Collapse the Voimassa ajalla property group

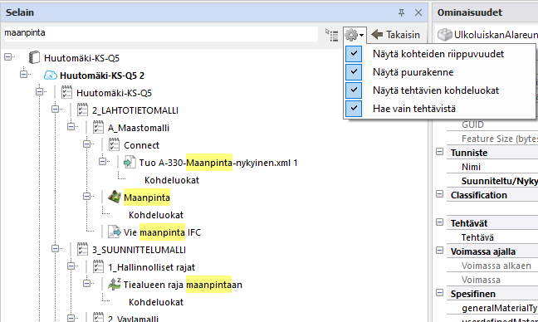pos(439,251)
